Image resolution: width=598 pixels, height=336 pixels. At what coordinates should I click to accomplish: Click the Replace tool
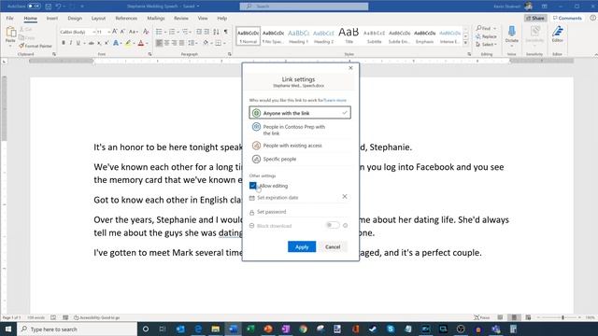486,36
